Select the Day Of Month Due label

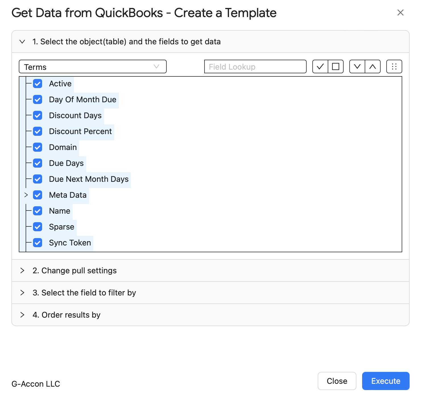point(83,99)
